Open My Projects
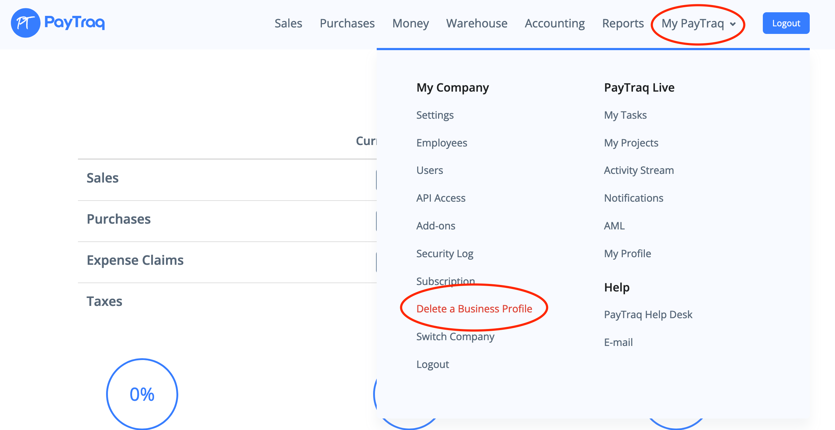 coord(631,143)
